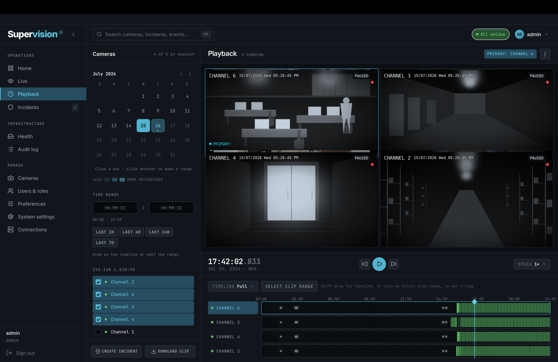This screenshot has width=558, height=362.
Task: Uncheck the Channel 6 checkbox
Action: (x=98, y=295)
